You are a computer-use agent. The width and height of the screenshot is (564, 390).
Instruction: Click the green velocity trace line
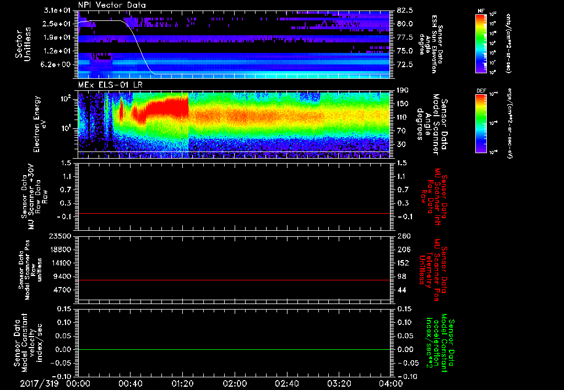pyautogui.click(x=234, y=349)
